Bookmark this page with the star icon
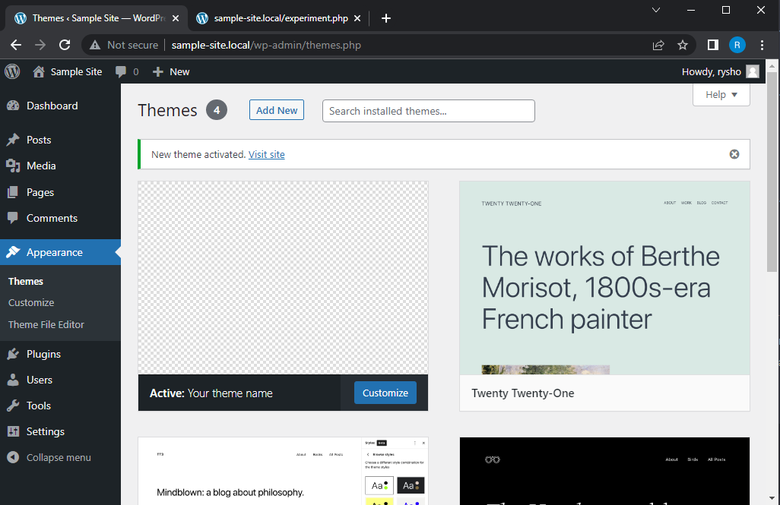 (683, 46)
